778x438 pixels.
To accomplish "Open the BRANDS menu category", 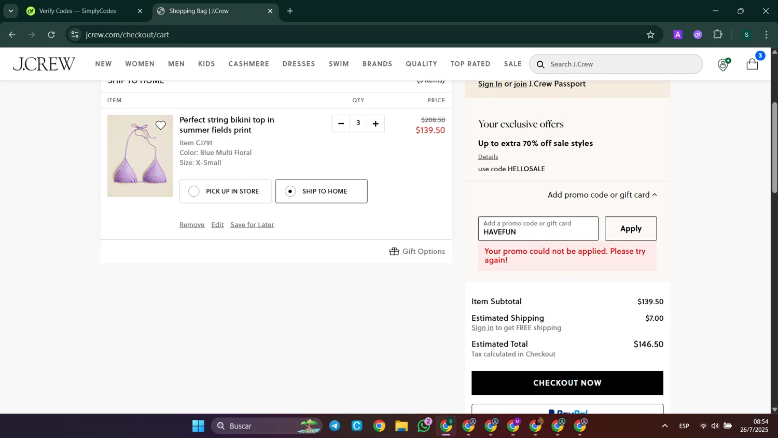I will coord(378,64).
